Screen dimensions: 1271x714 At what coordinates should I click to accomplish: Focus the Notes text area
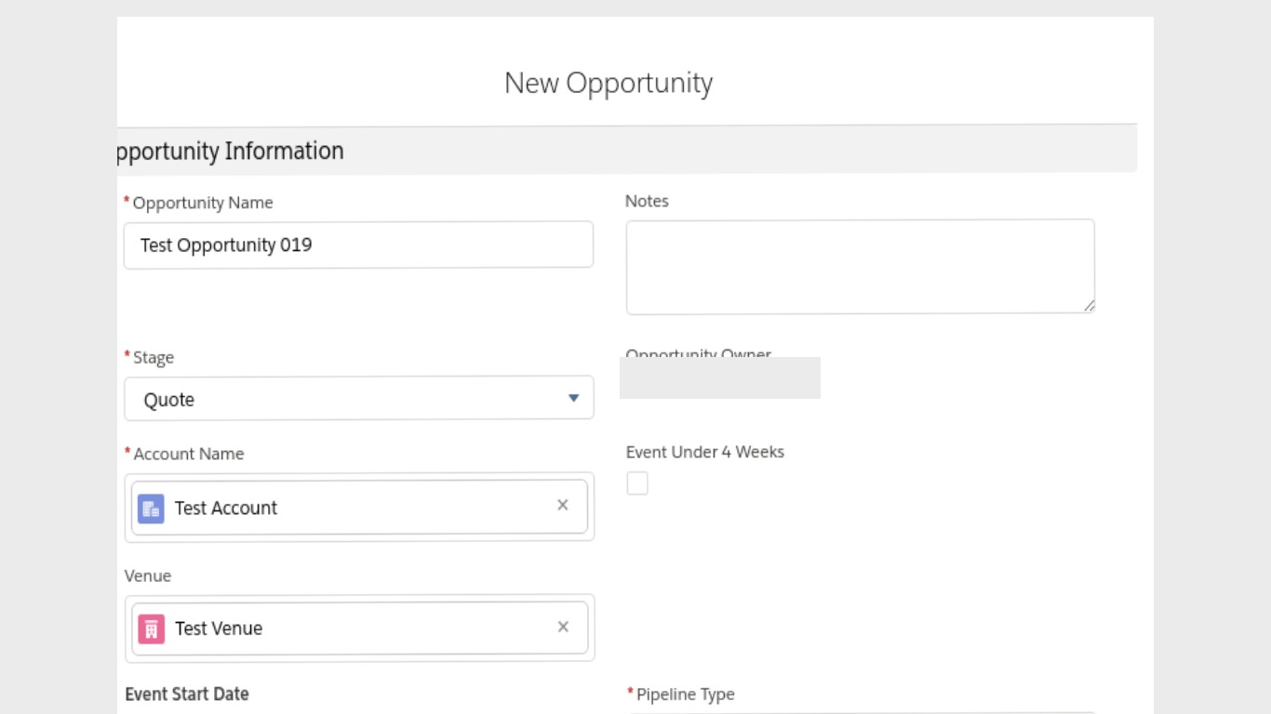coord(860,267)
